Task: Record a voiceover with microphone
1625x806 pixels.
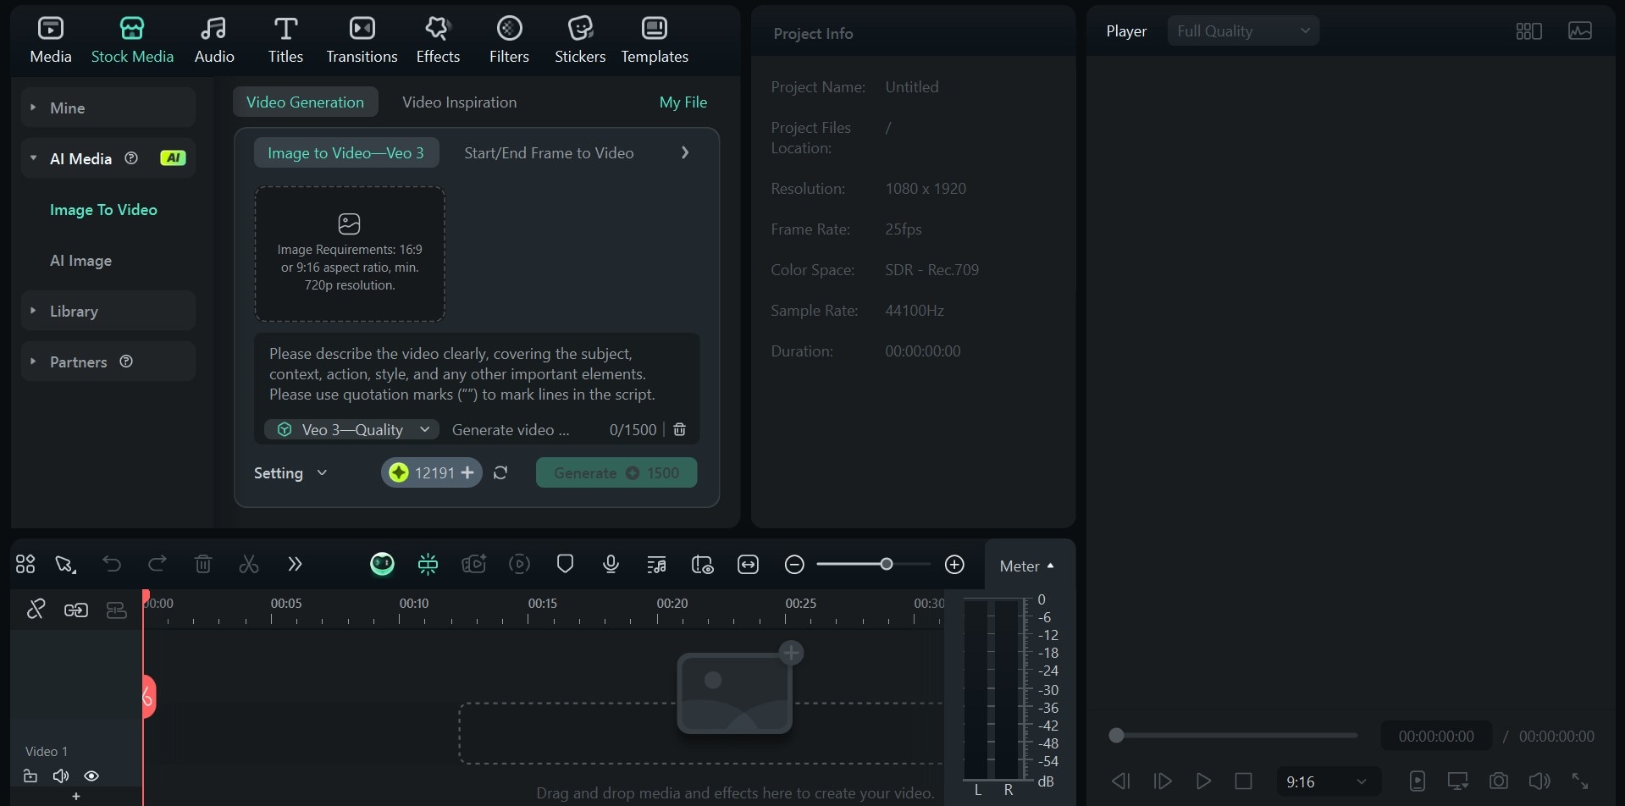Action: (x=611, y=565)
